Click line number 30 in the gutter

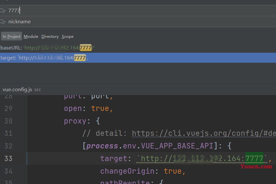[x=8, y=121]
